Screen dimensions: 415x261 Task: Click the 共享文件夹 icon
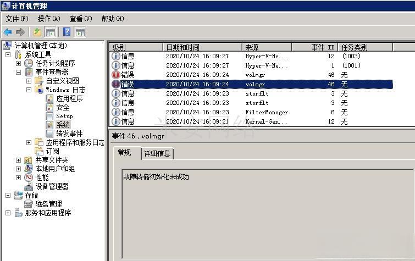(29, 160)
